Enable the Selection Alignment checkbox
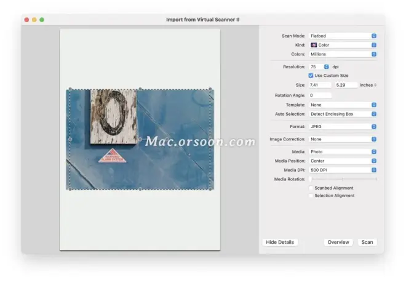 pyautogui.click(x=311, y=196)
